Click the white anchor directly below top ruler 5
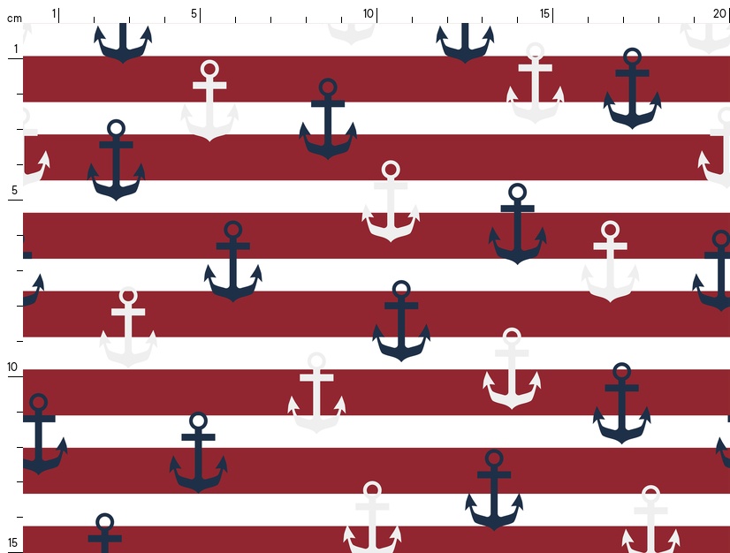 pyautogui.click(x=209, y=100)
